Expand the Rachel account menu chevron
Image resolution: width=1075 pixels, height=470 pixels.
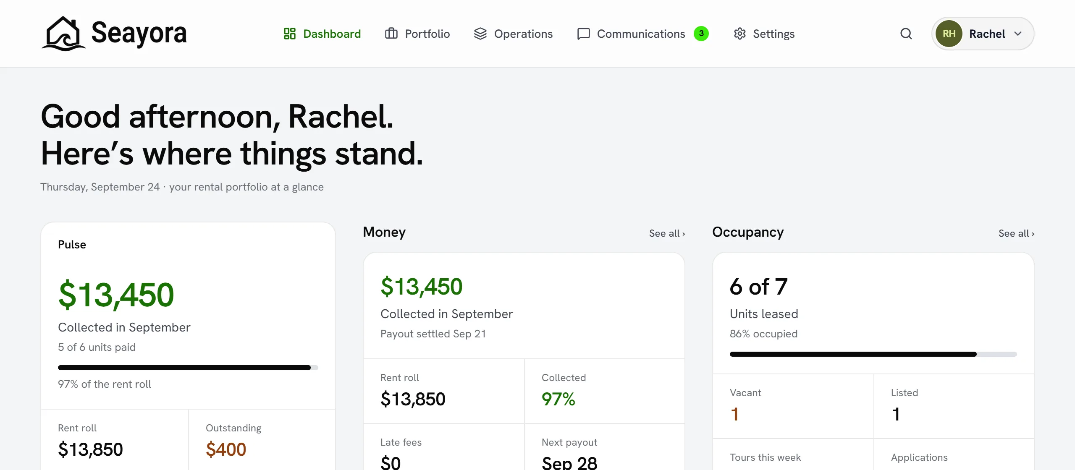click(1018, 34)
